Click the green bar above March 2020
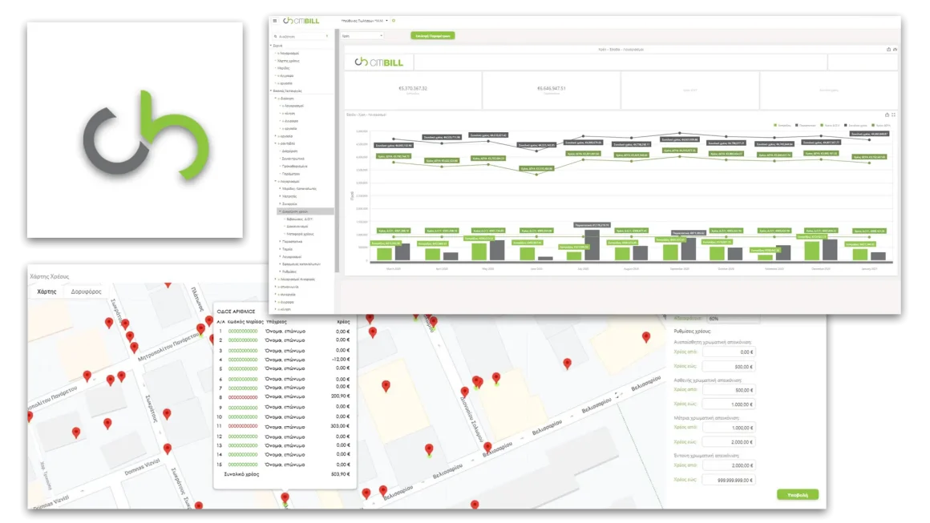This screenshot has width=930, height=523. tap(384, 254)
